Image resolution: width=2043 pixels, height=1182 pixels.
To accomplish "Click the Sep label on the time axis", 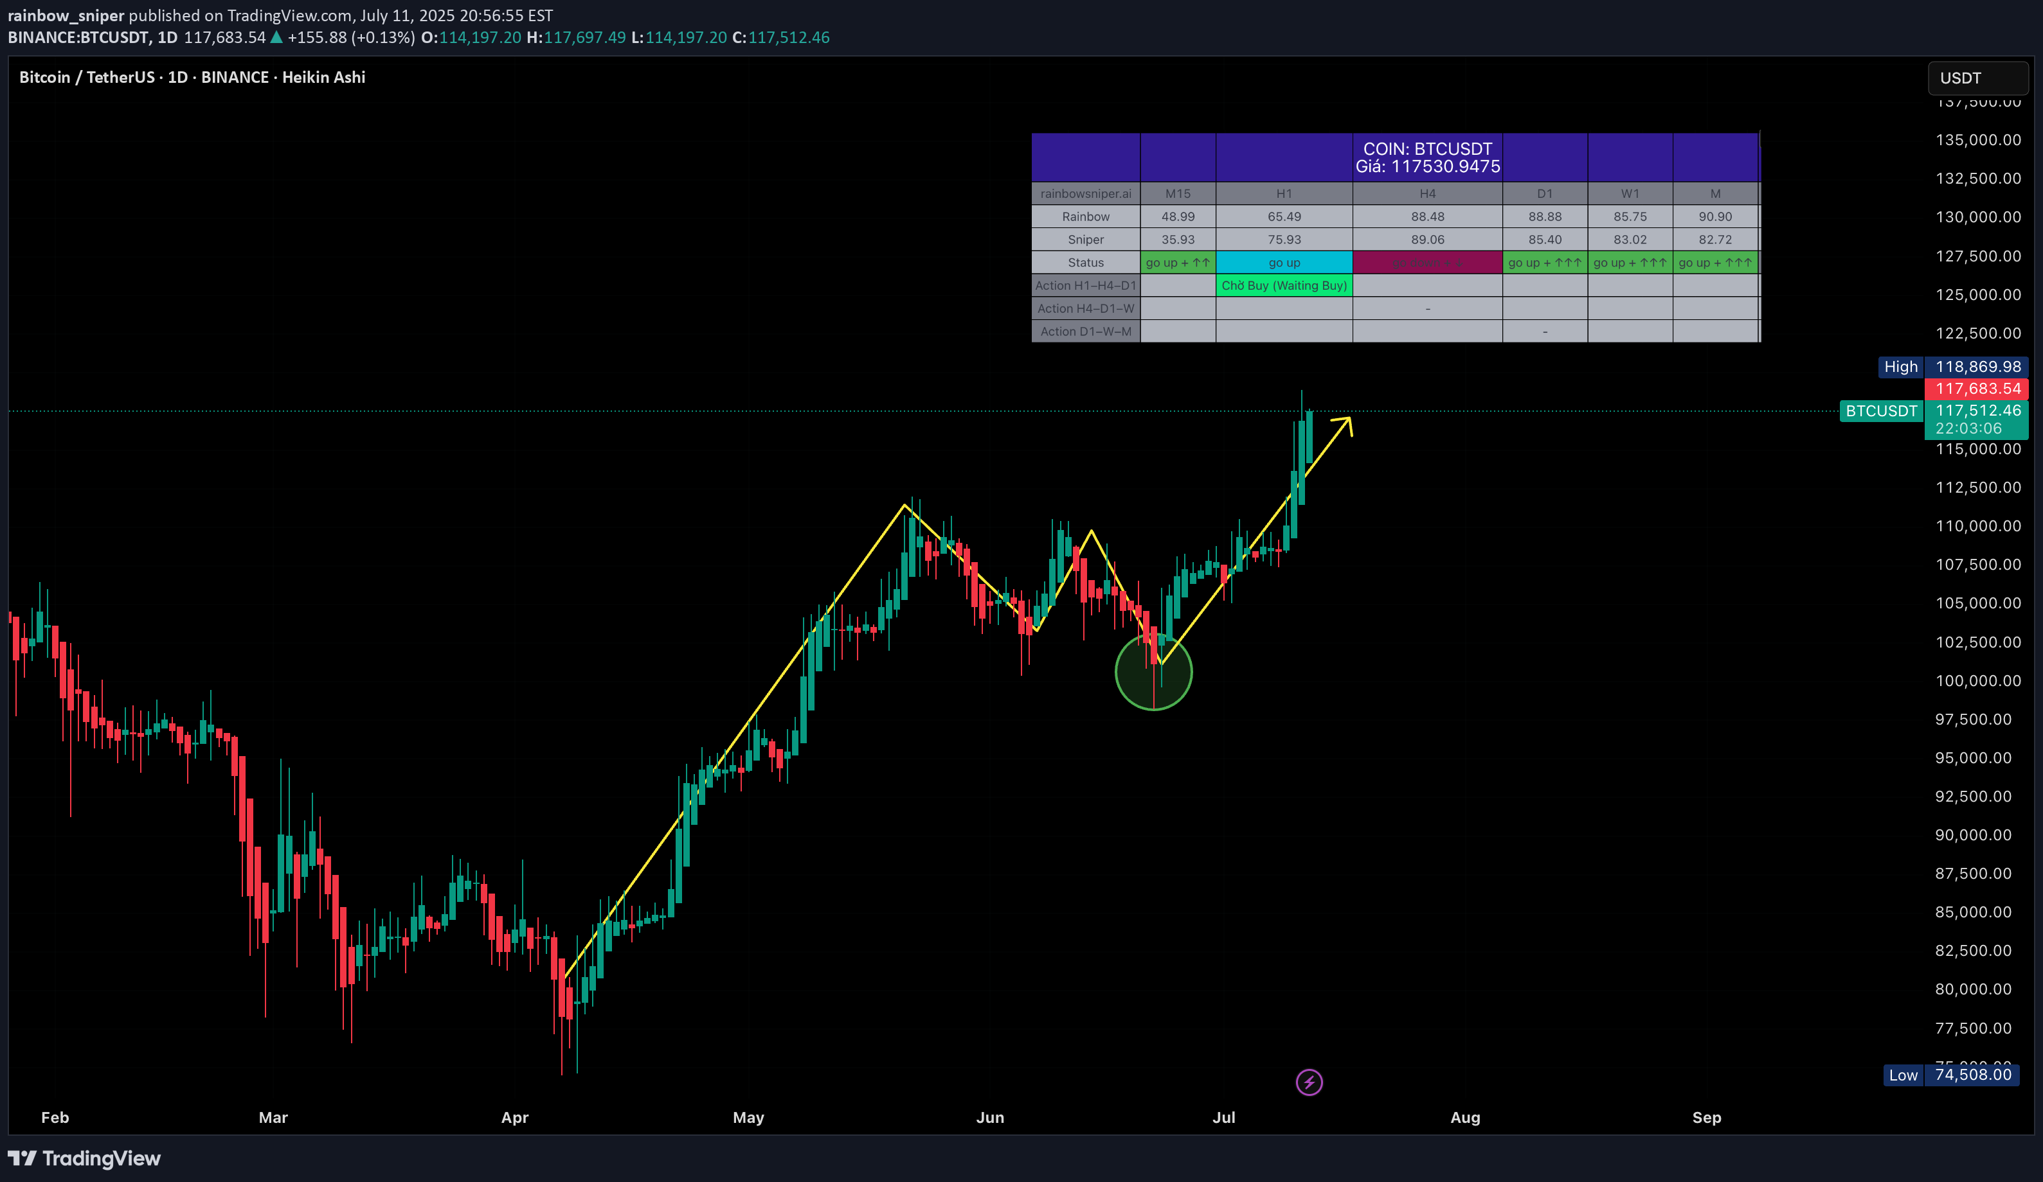I will coord(1707,1117).
